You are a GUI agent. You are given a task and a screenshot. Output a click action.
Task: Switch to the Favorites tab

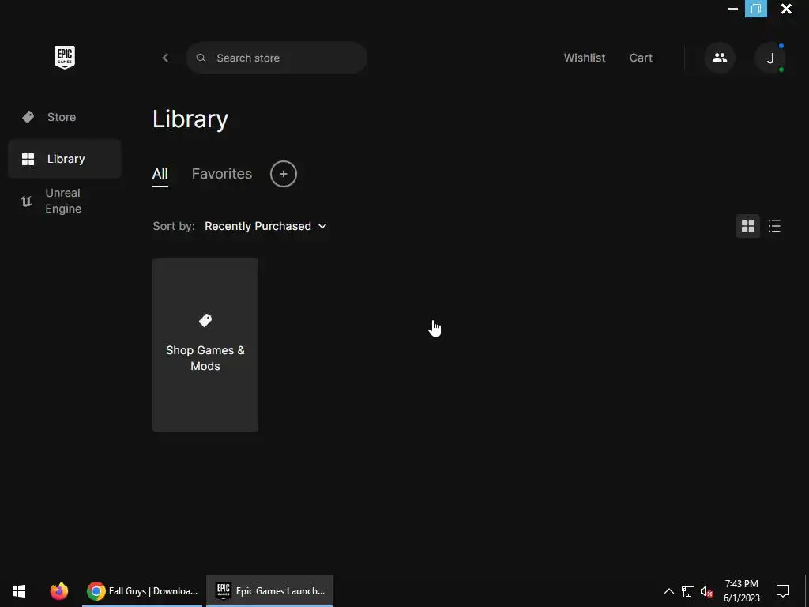pos(222,174)
